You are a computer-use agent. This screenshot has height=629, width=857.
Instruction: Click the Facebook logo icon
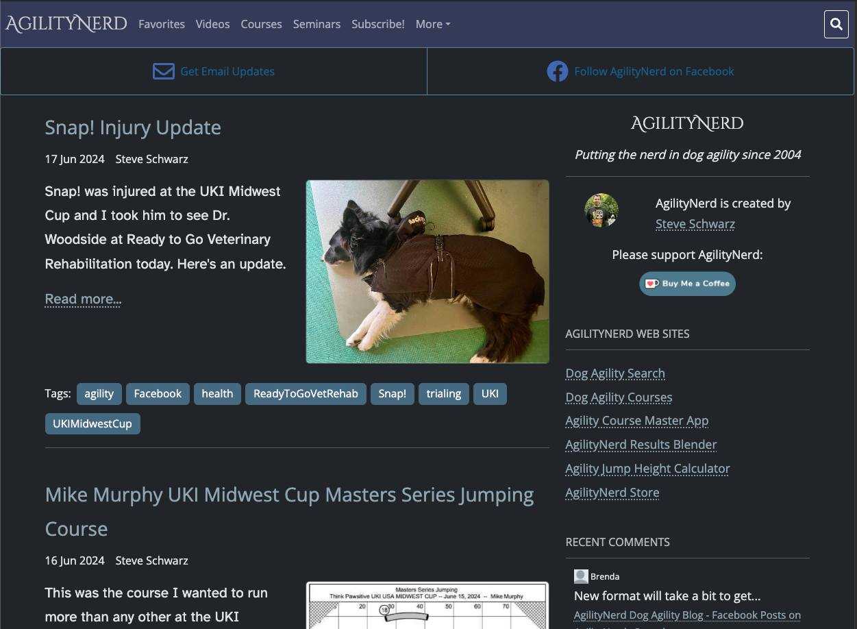[x=557, y=71]
